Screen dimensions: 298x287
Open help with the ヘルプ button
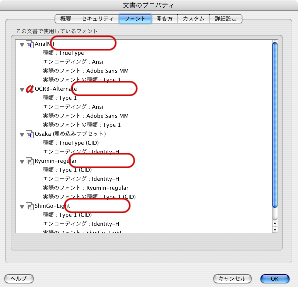(x=19, y=279)
